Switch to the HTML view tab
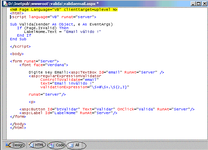The height and width of the screenshot is (150, 208). point(37,145)
